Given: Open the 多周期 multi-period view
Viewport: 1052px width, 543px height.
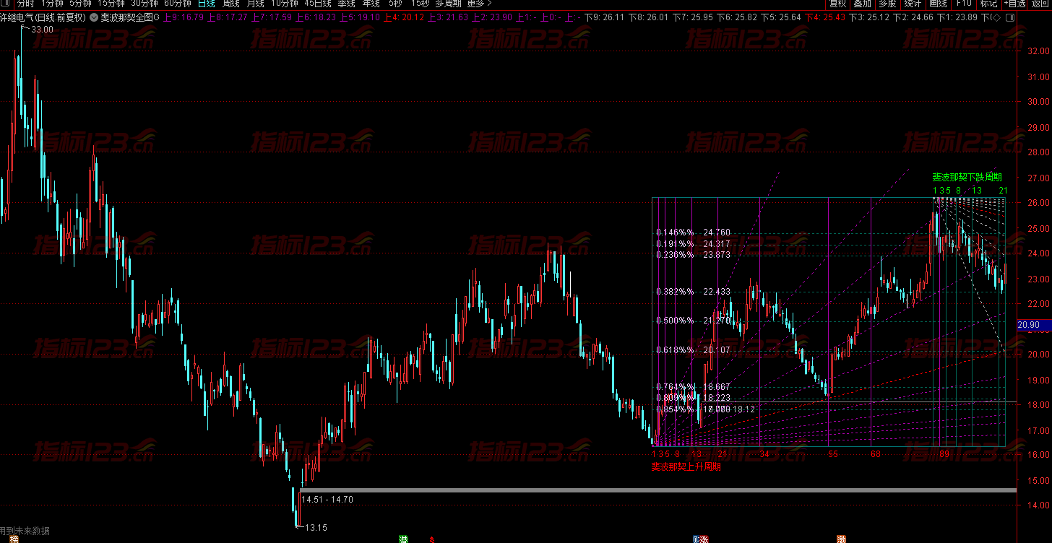Looking at the screenshot, I should click(x=448, y=4).
